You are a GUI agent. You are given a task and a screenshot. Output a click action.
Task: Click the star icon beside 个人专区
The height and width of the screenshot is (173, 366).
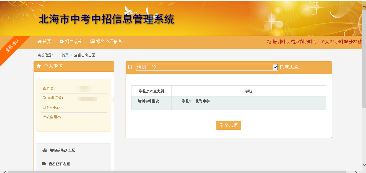click(39, 66)
